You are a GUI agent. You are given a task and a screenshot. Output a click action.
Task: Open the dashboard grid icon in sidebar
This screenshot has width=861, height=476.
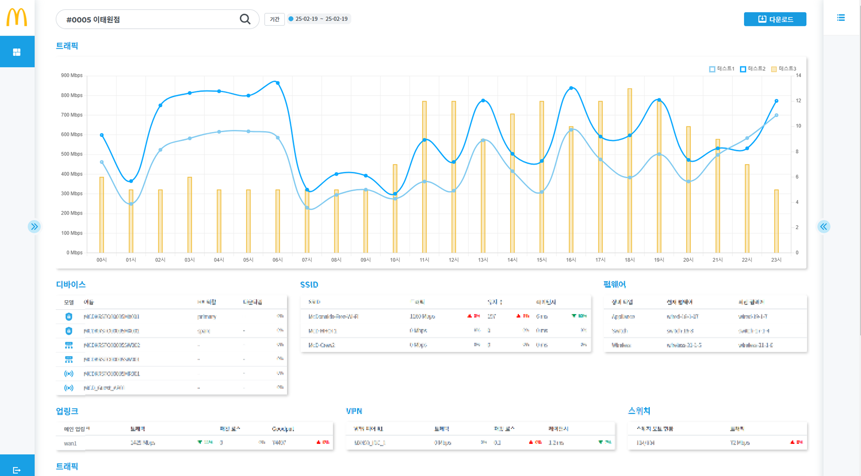click(x=17, y=52)
